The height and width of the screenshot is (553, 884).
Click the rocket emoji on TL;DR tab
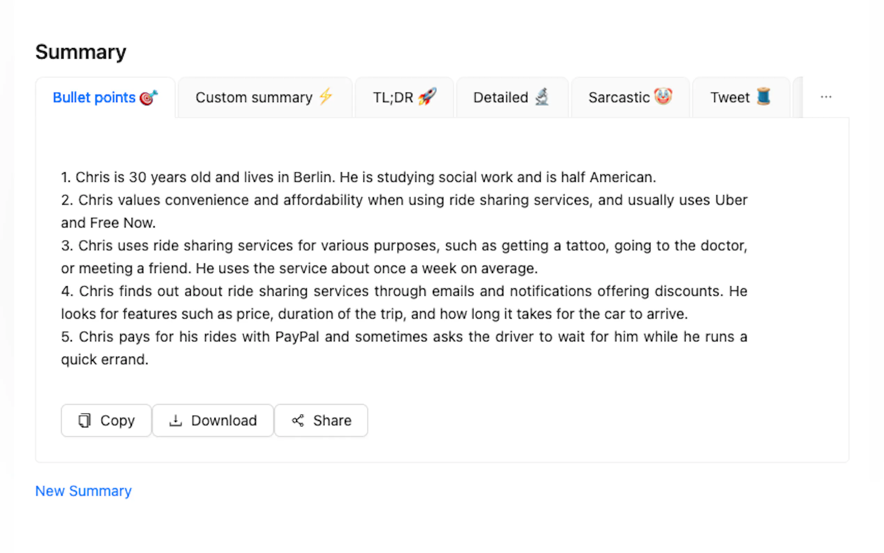click(x=427, y=97)
